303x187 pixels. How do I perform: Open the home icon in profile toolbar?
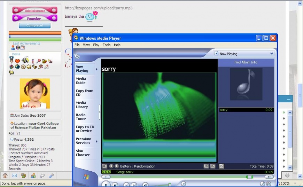[x=5, y=176]
